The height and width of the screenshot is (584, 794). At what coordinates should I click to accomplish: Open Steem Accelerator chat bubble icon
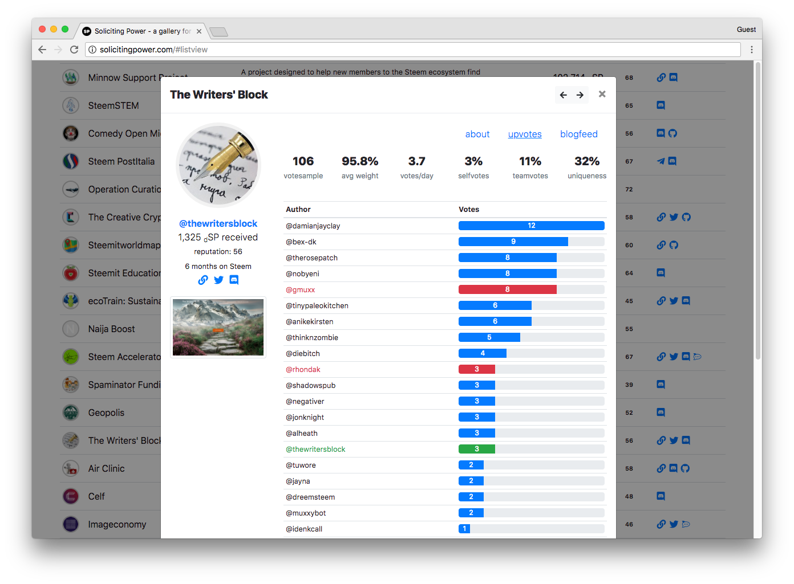pos(697,357)
